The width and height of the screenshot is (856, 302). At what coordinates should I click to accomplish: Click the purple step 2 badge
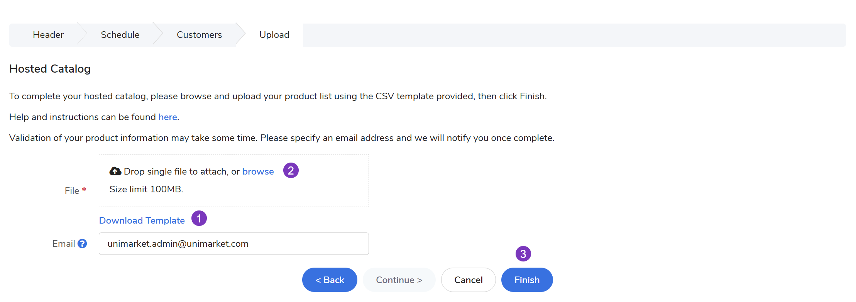291,170
